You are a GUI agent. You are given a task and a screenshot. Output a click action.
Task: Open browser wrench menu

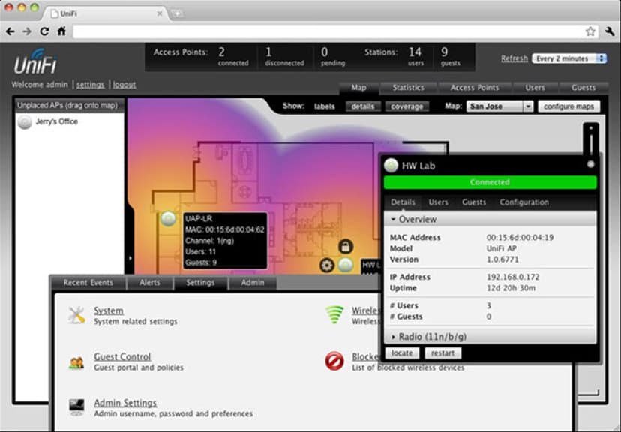coord(610,31)
